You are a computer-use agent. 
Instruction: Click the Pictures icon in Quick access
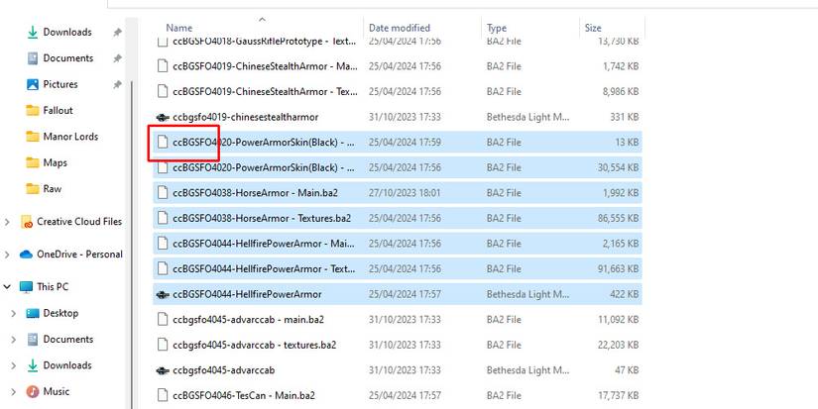point(33,84)
